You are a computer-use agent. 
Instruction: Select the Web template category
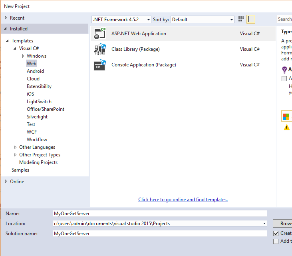click(x=32, y=63)
